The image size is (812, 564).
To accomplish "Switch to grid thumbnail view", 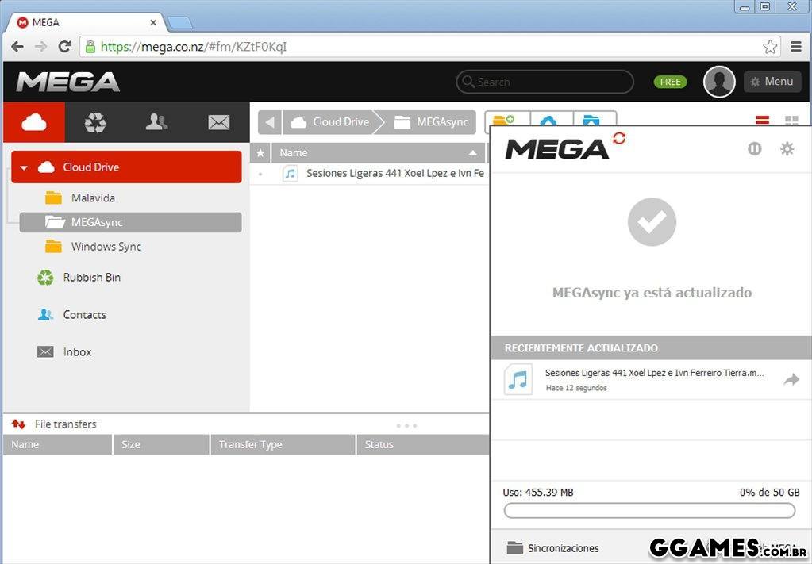I will 791,121.
